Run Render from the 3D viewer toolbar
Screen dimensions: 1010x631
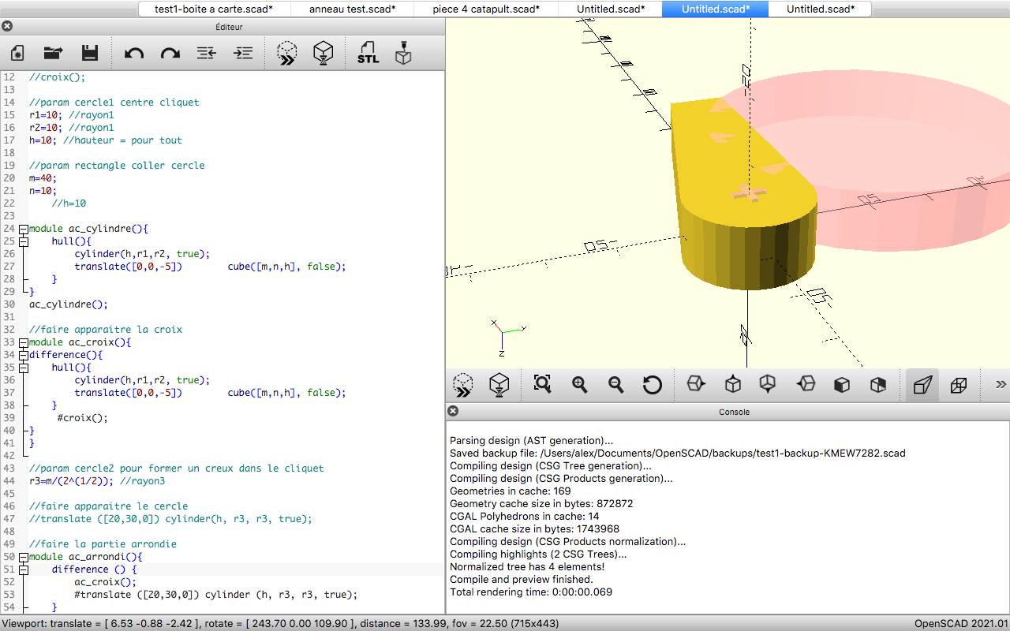coord(499,385)
